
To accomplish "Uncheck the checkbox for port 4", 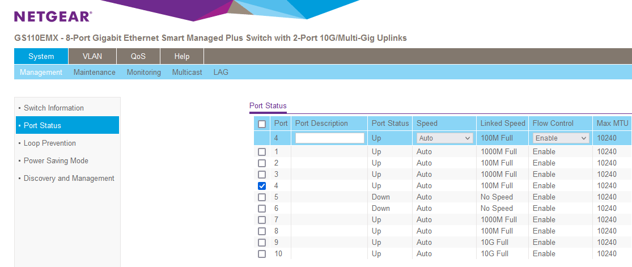I will (262, 186).
